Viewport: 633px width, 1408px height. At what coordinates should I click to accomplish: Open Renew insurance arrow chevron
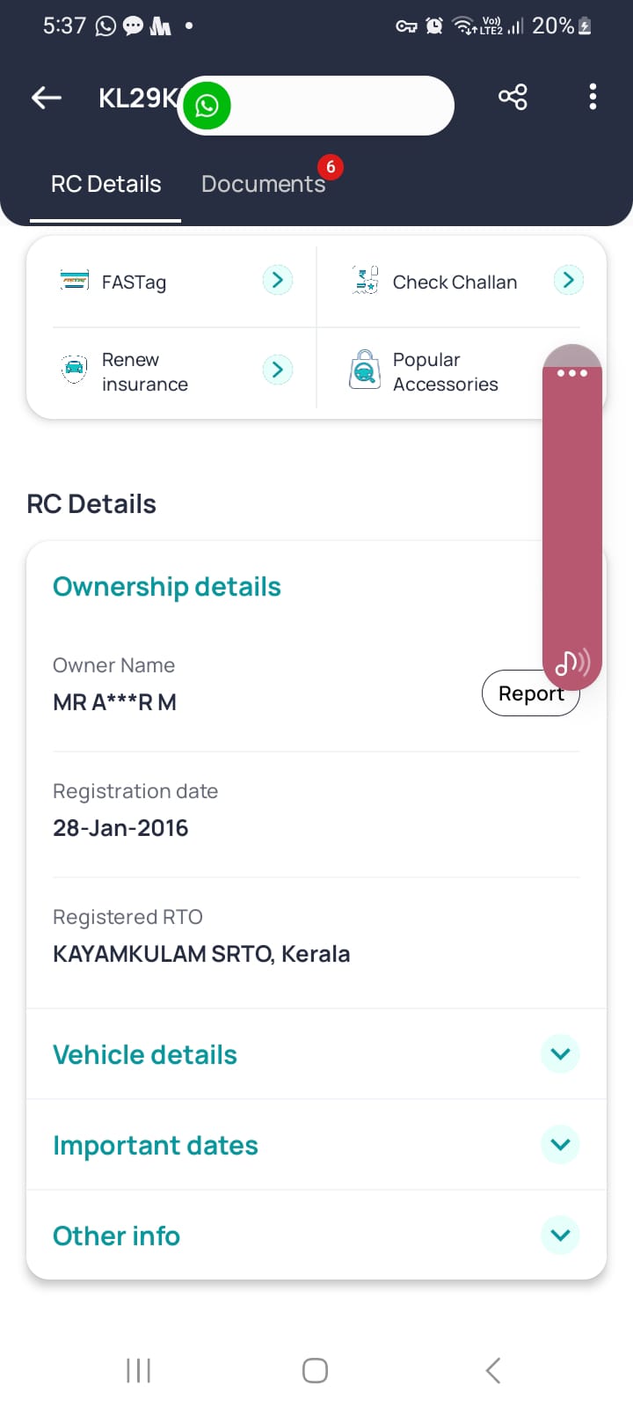277,370
